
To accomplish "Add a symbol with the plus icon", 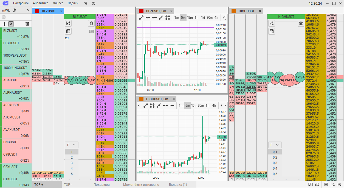I will [x=4, y=24].
